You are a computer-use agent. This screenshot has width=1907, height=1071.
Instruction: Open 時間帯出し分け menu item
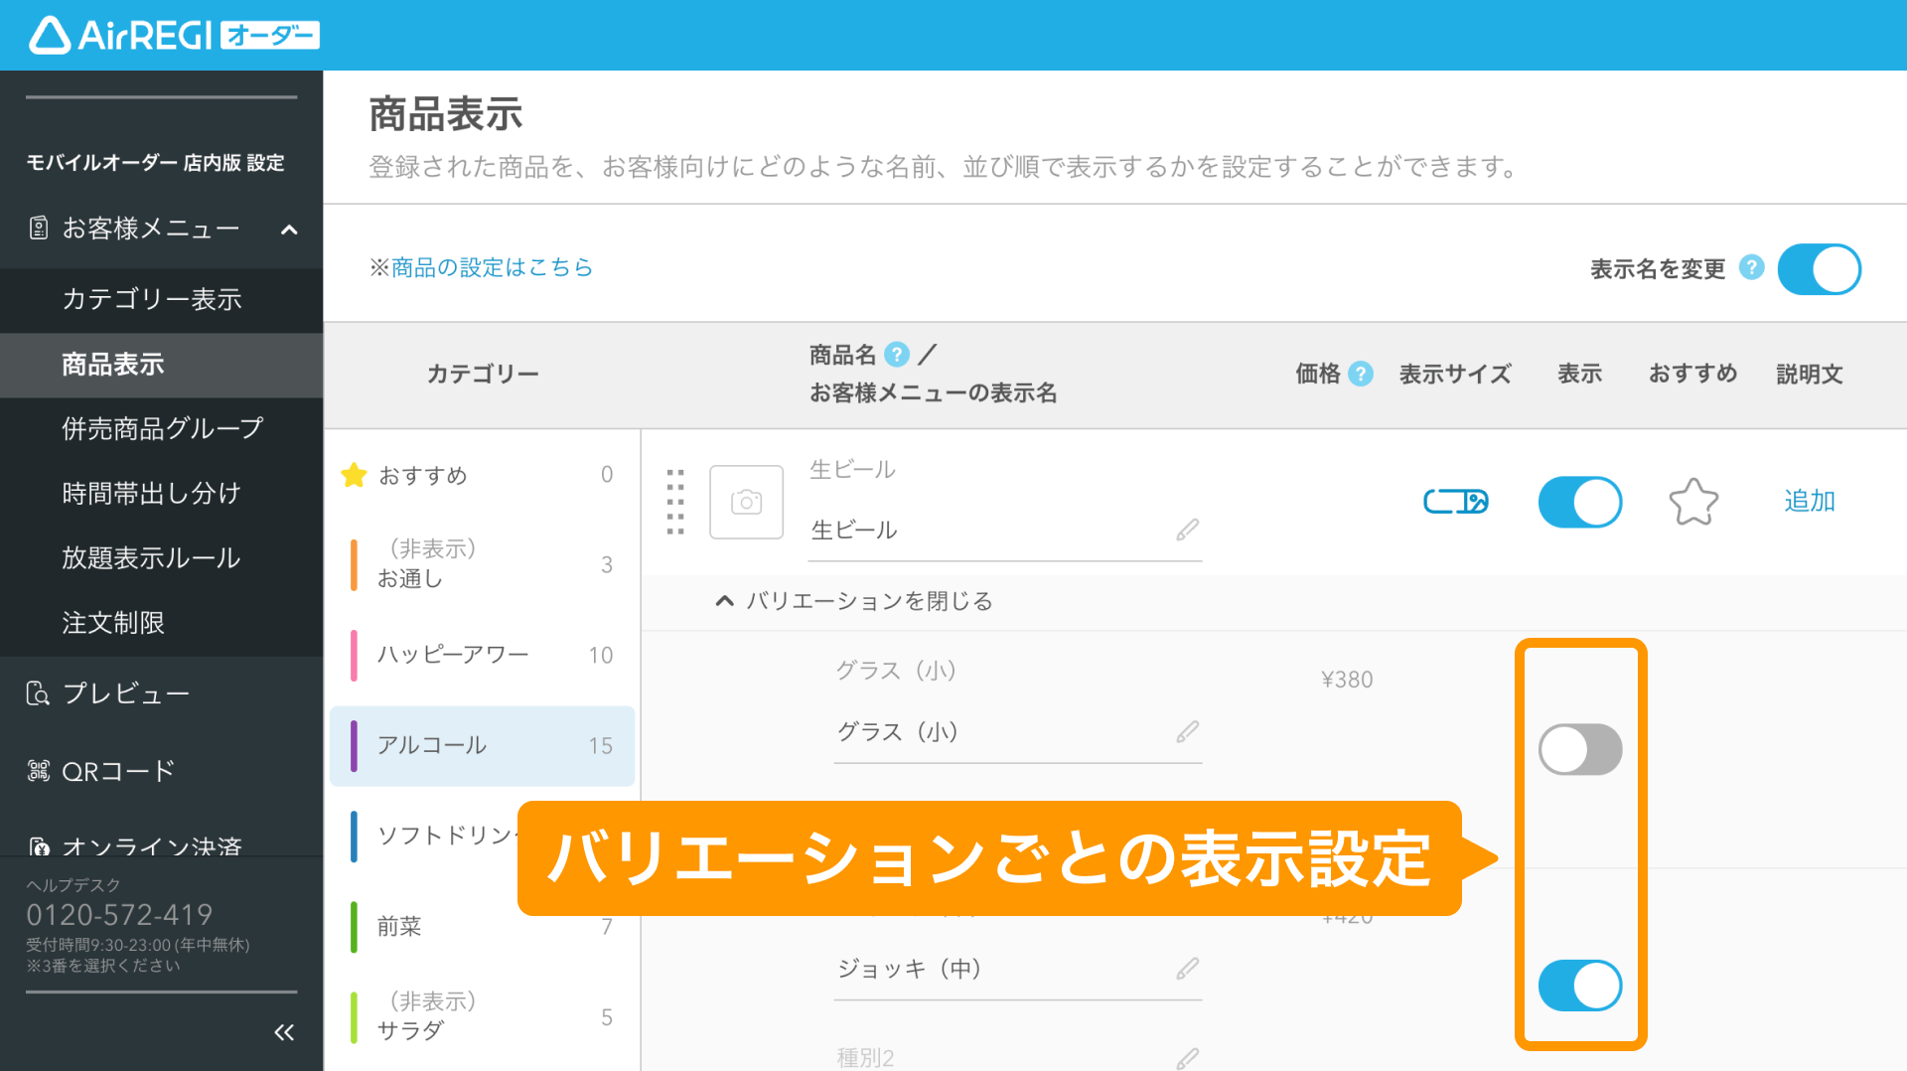coord(161,493)
